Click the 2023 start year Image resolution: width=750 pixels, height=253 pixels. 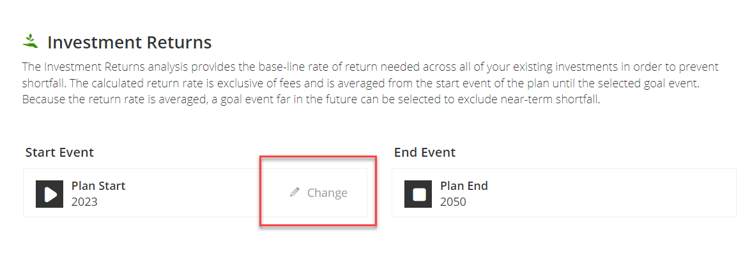tap(84, 202)
